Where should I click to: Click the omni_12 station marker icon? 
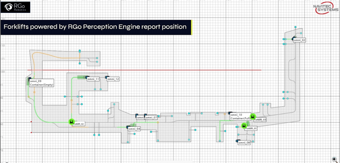click(107, 77)
